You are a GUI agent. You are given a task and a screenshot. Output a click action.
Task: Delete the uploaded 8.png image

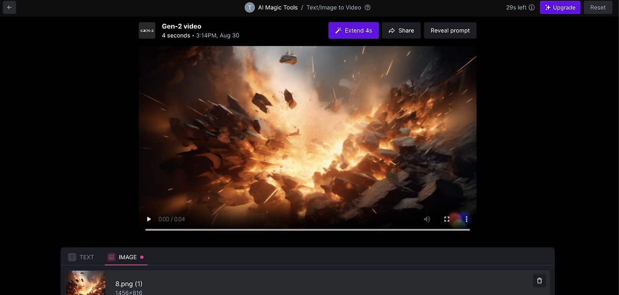(x=540, y=280)
